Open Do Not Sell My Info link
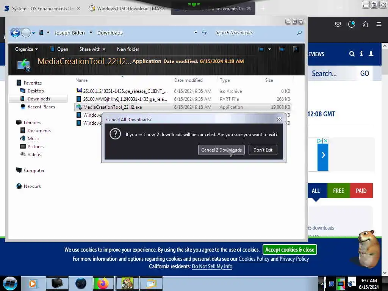This screenshot has width=388, height=291. click(212, 266)
